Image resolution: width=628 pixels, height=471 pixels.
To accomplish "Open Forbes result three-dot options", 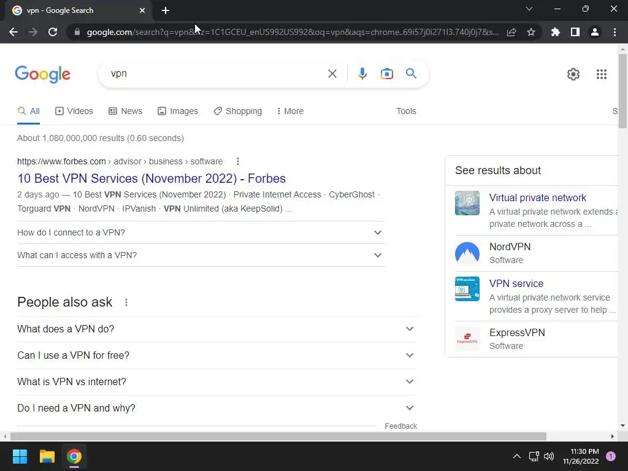I will [x=237, y=161].
